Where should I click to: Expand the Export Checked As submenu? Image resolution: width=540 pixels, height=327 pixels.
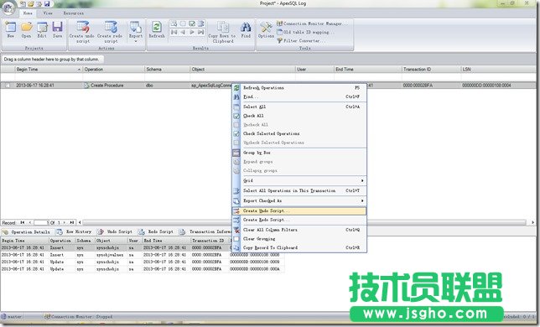tap(299, 200)
